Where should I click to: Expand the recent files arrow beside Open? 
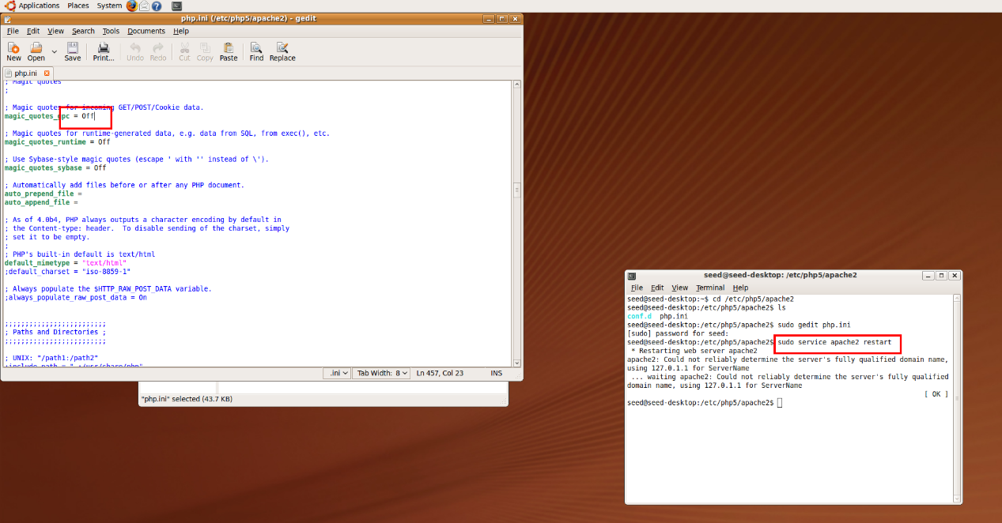[x=55, y=52]
